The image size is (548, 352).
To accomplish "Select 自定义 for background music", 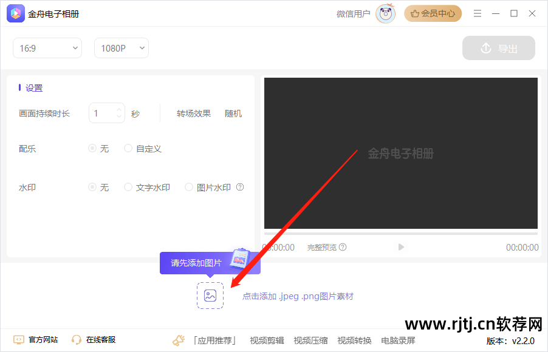I will point(128,148).
